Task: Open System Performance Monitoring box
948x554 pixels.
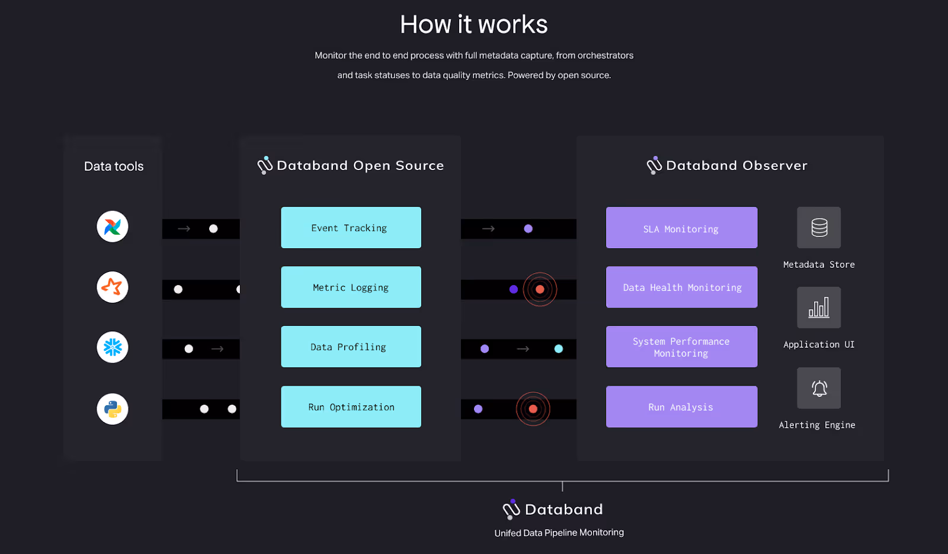Action: [x=681, y=347]
